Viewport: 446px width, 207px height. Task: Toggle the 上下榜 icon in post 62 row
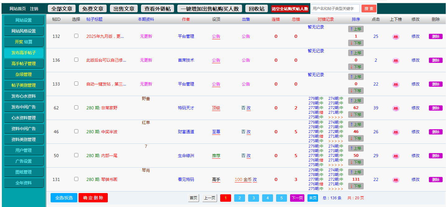pos(396,108)
